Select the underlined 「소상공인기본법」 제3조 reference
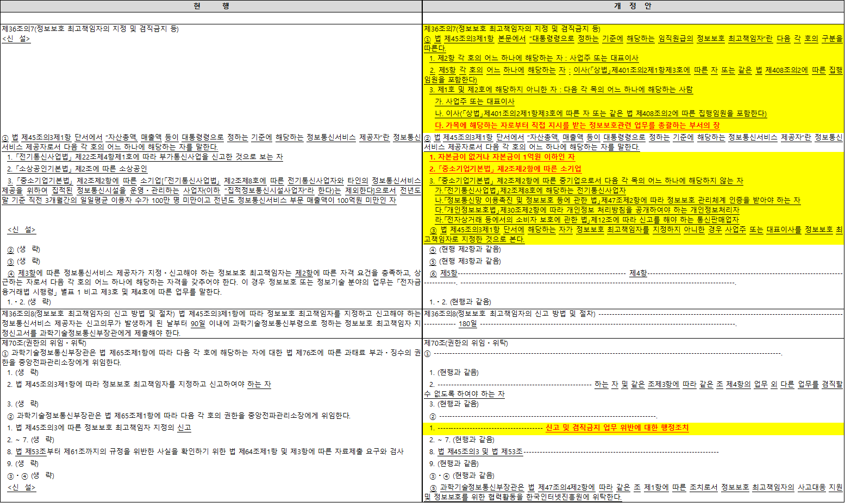Viewport: 845px width, 503px height. [49, 168]
